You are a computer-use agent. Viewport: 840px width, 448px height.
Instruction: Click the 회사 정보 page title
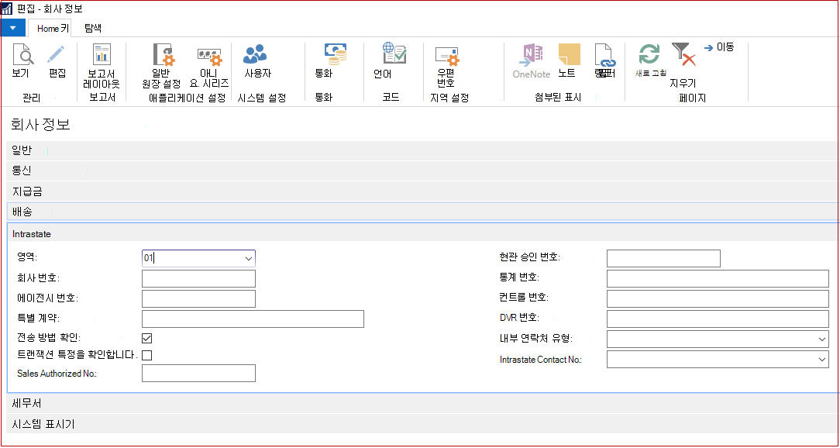(41, 125)
